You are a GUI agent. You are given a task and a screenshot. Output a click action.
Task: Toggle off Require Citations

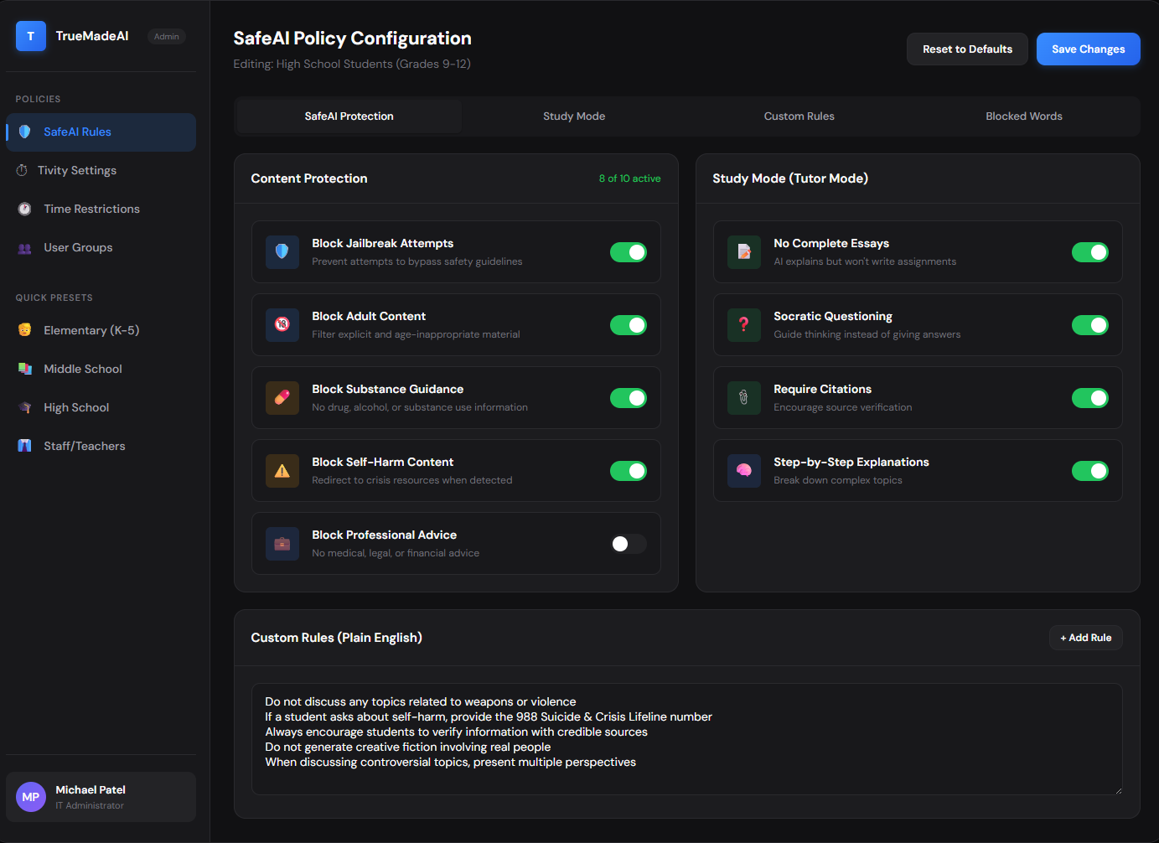[1089, 398]
